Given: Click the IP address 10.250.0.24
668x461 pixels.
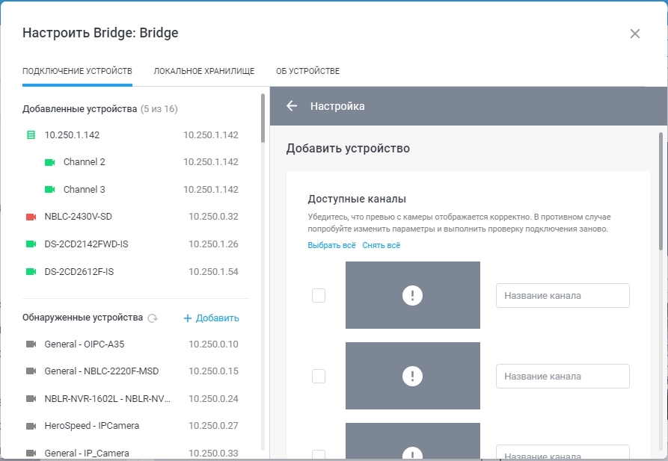Looking at the screenshot, I should [x=213, y=398].
